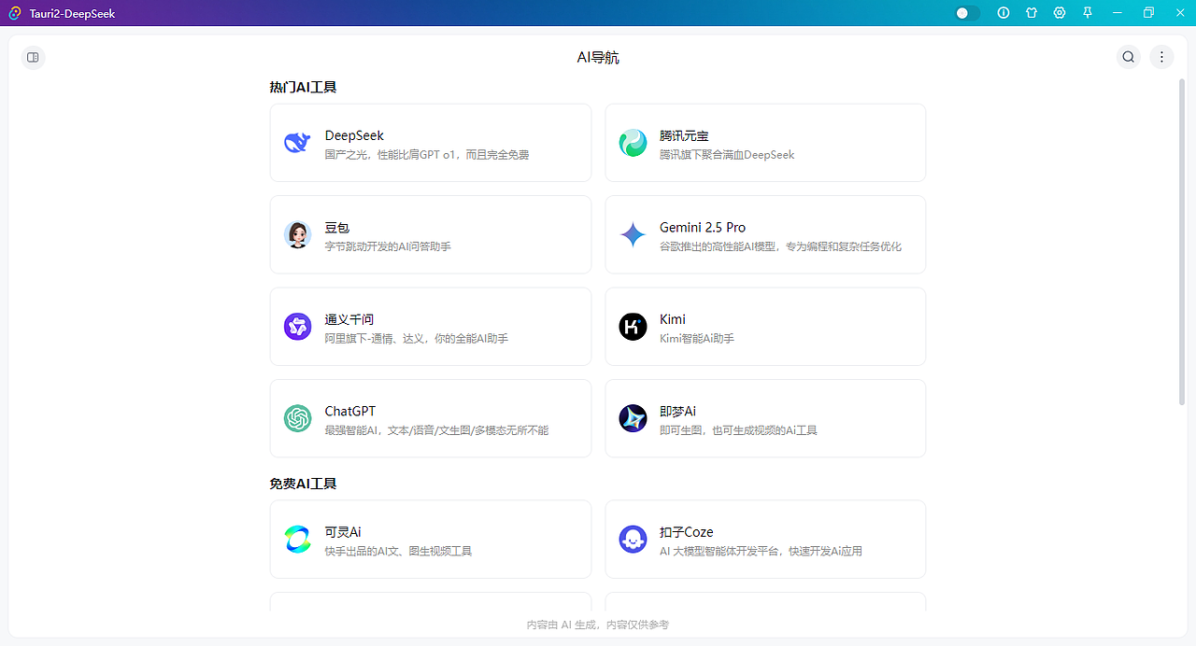Click the 通义千问 purple logo
1196x646 pixels.
pos(297,327)
